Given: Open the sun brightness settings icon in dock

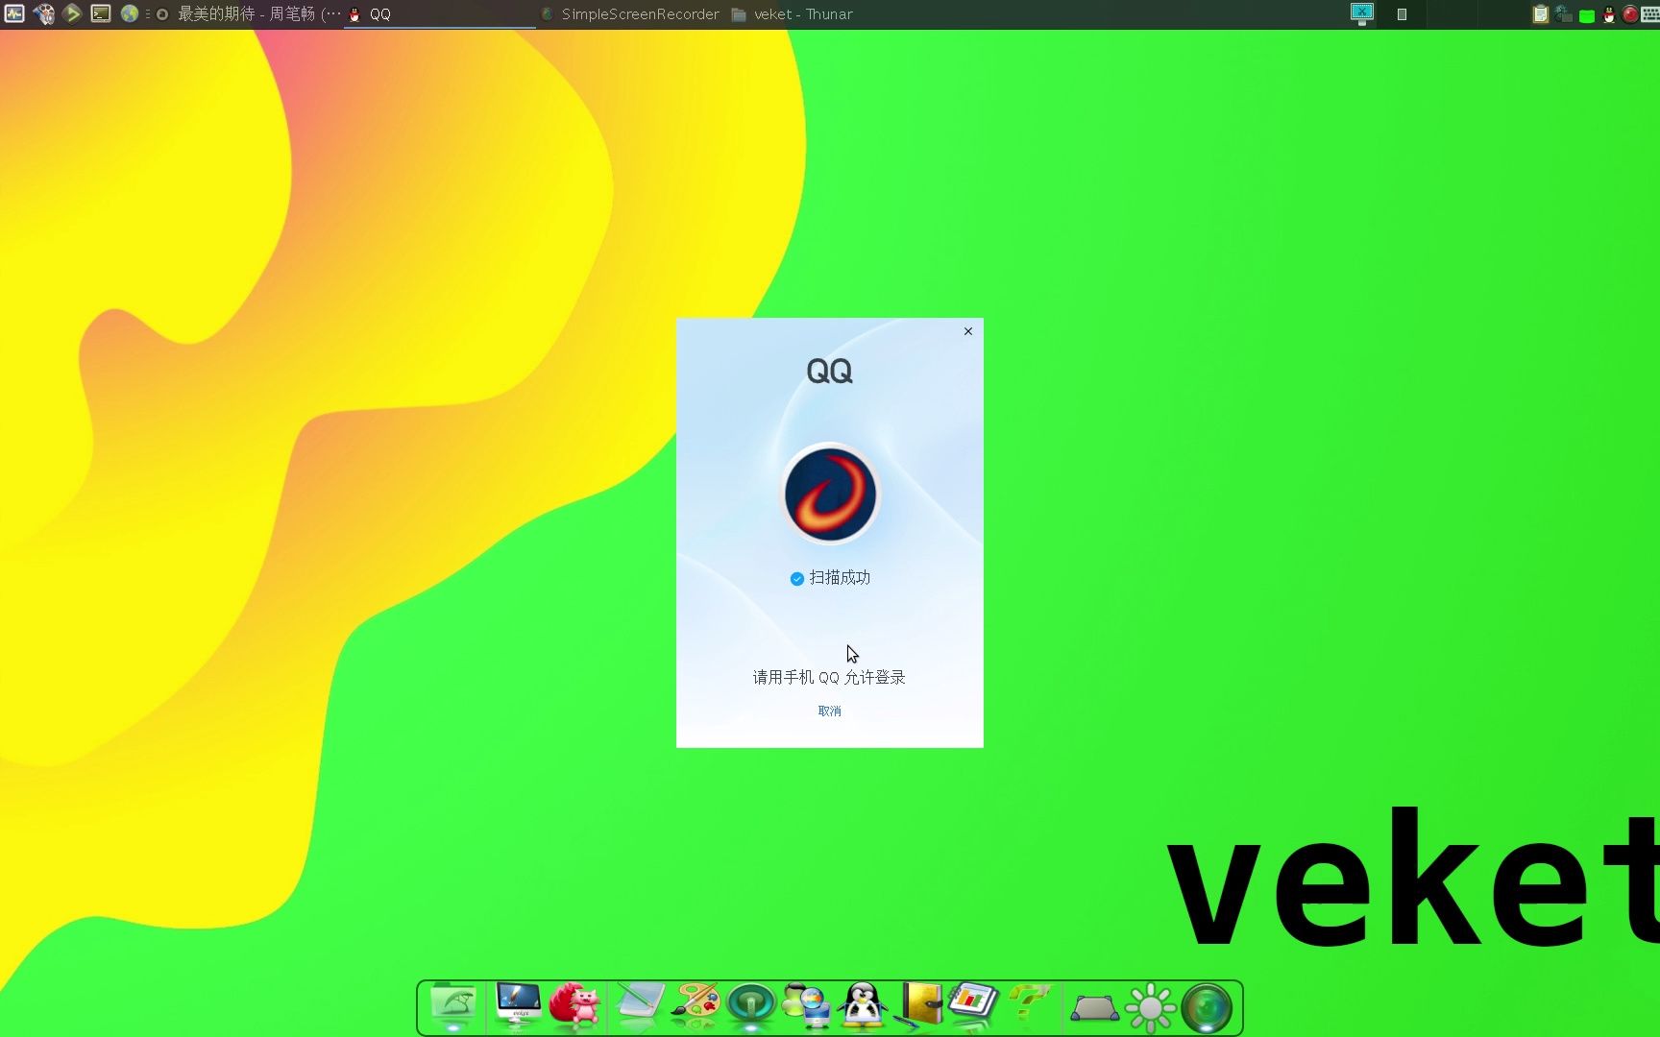Looking at the screenshot, I should coord(1151,1008).
